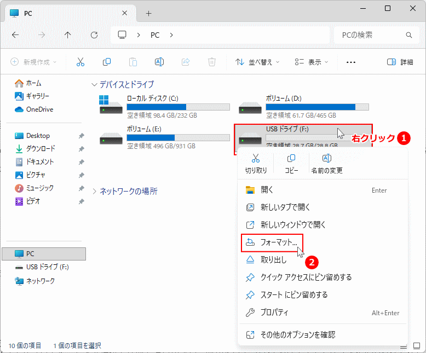Select OneDrive in the navigation pane
The height and width of the screenshot is (353, 426).
pyautogui.click(x=39, y=109)
